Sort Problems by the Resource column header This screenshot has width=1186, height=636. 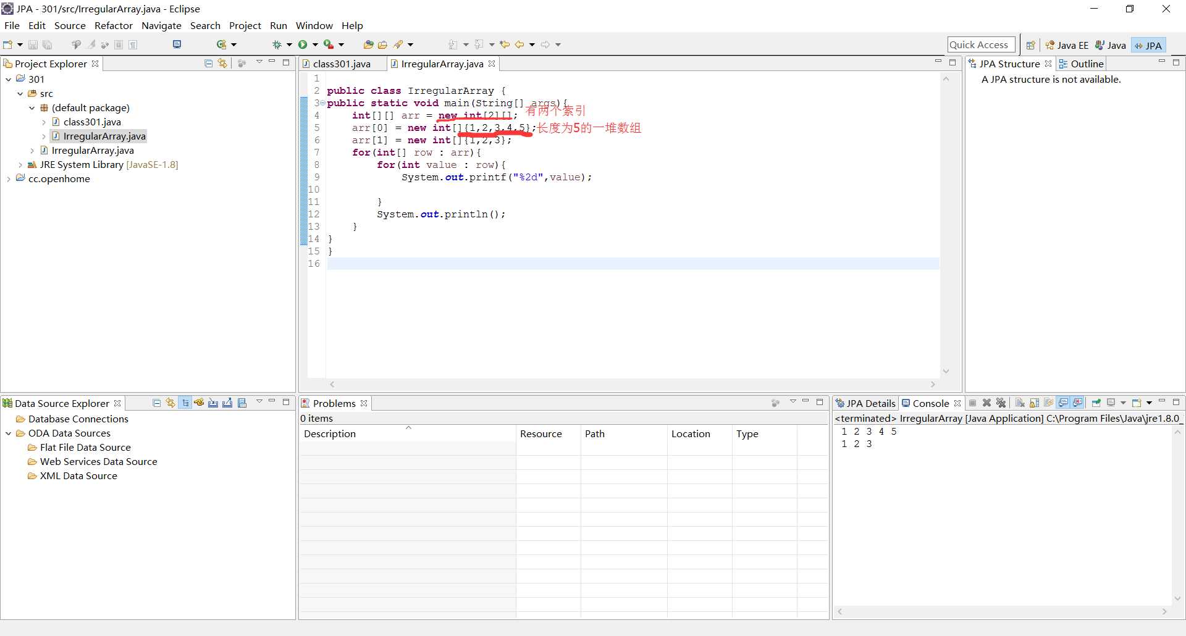[548, 433]
